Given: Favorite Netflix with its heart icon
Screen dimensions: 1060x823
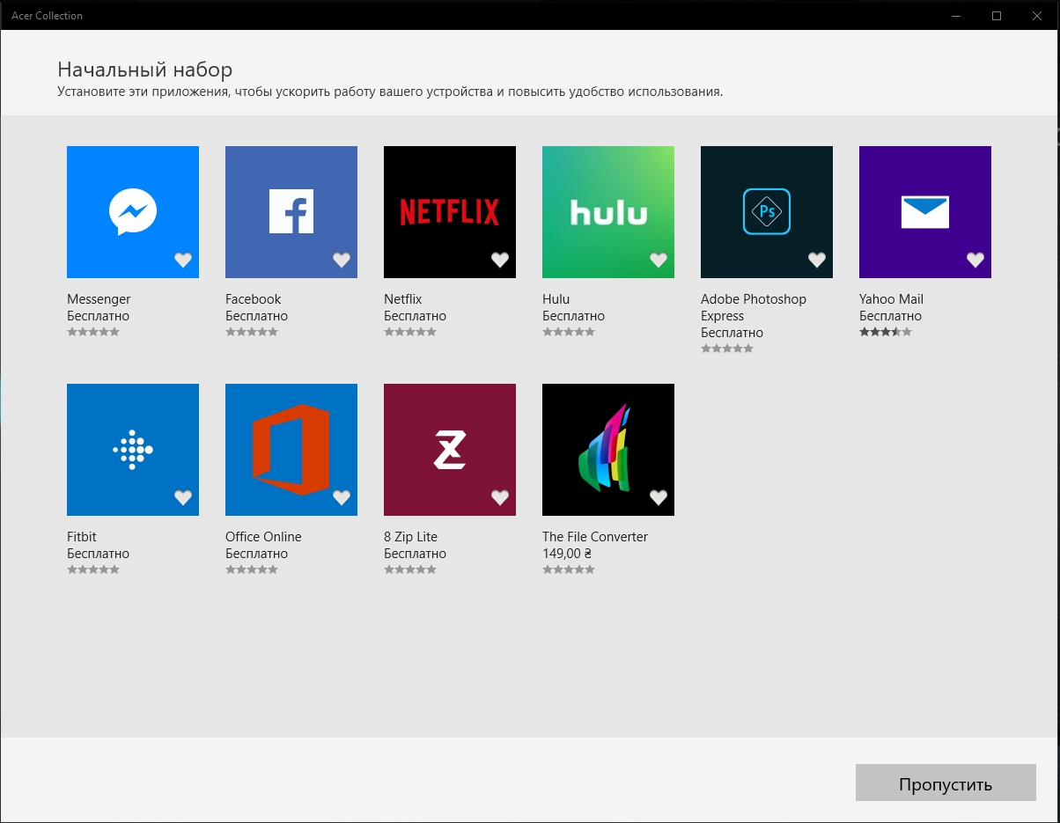Looking at the screenshot, I should (500, 260).
